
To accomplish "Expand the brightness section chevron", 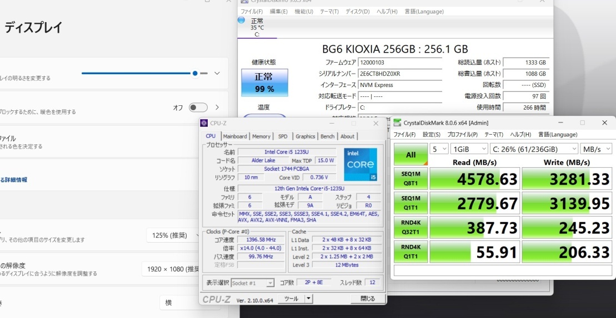I will coord(217,73).
